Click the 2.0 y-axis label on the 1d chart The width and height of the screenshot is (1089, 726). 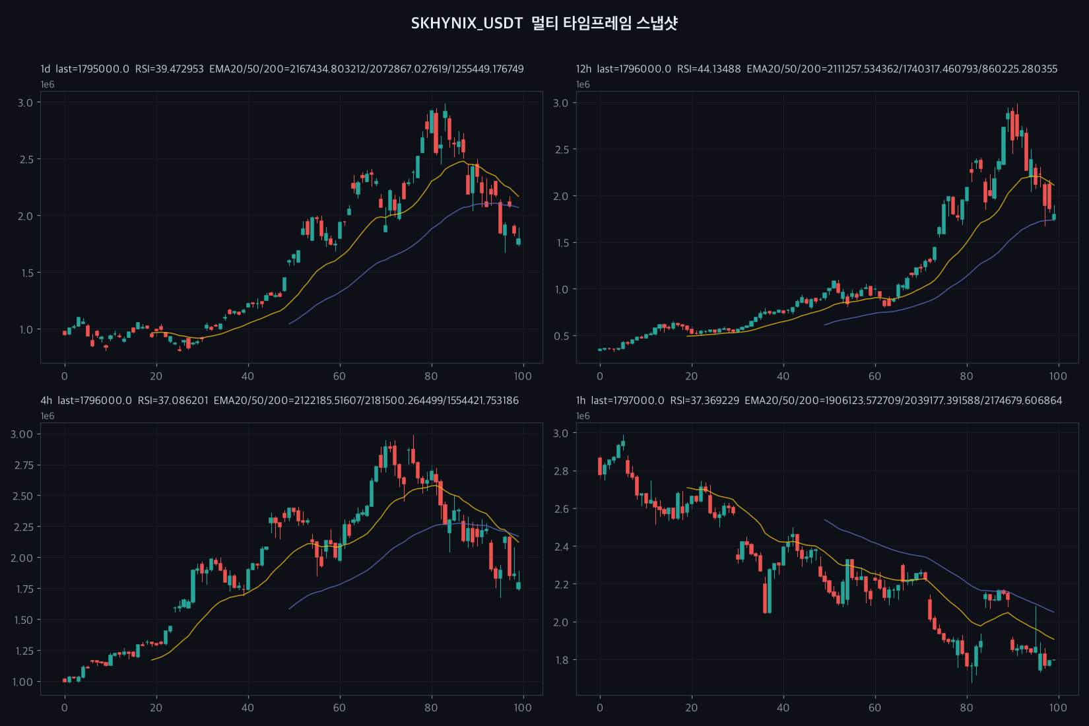point(25,216)
